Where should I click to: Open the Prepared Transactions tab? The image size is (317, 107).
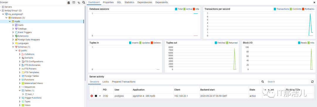tap(124, 82)
